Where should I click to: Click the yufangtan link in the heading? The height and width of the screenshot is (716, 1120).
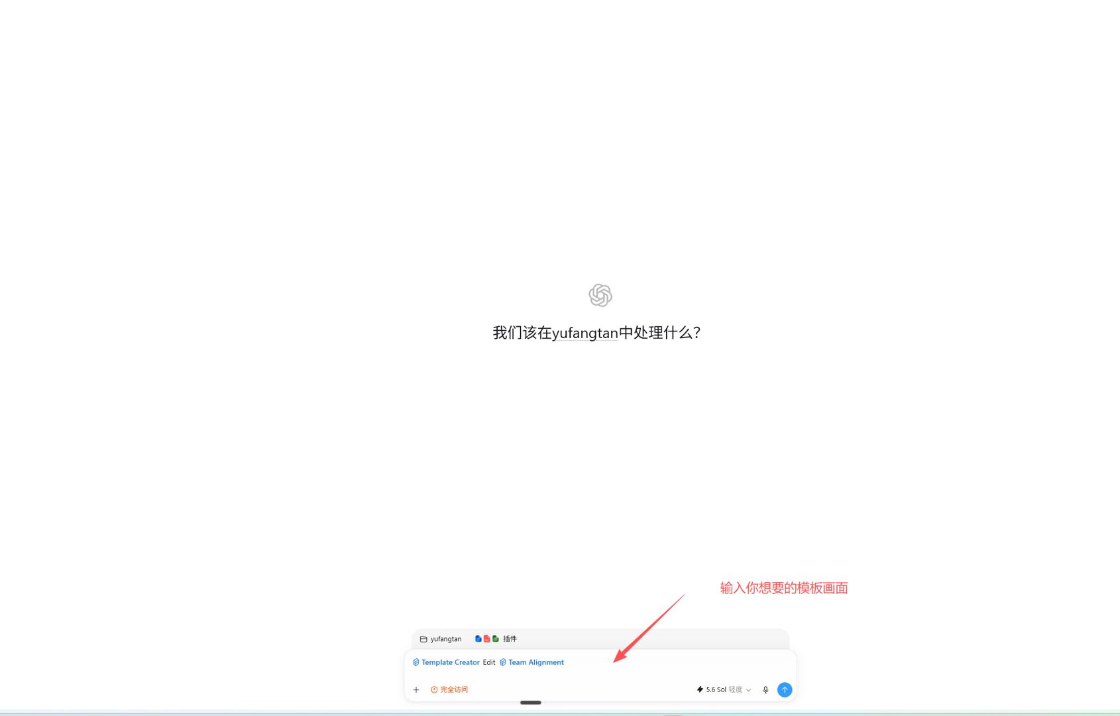click(x=585, y=333)
